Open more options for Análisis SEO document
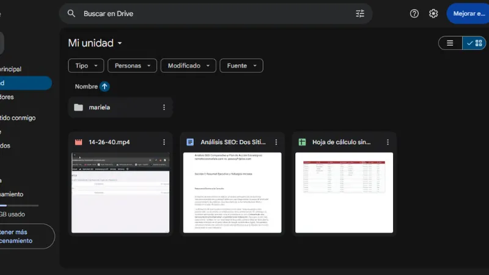 click(276, 142)
